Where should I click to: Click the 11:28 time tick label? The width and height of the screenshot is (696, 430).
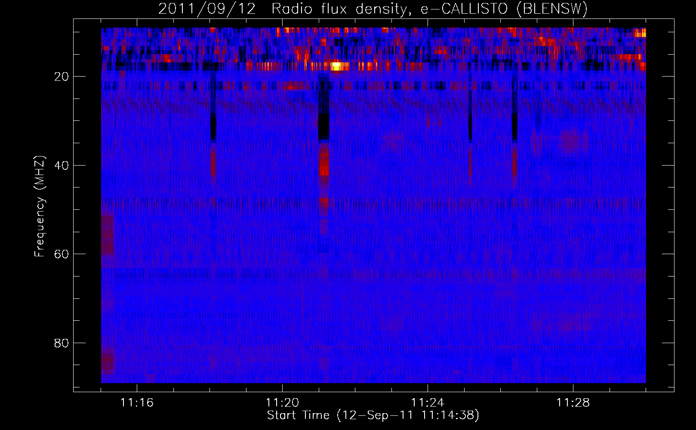tap(573, 403)
